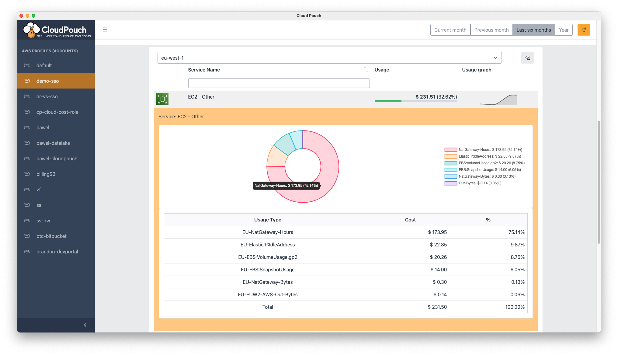This screenshot has height=355, width=618.
Task: Click the Service Name sort arrows icon
Action: coord(366,70)
